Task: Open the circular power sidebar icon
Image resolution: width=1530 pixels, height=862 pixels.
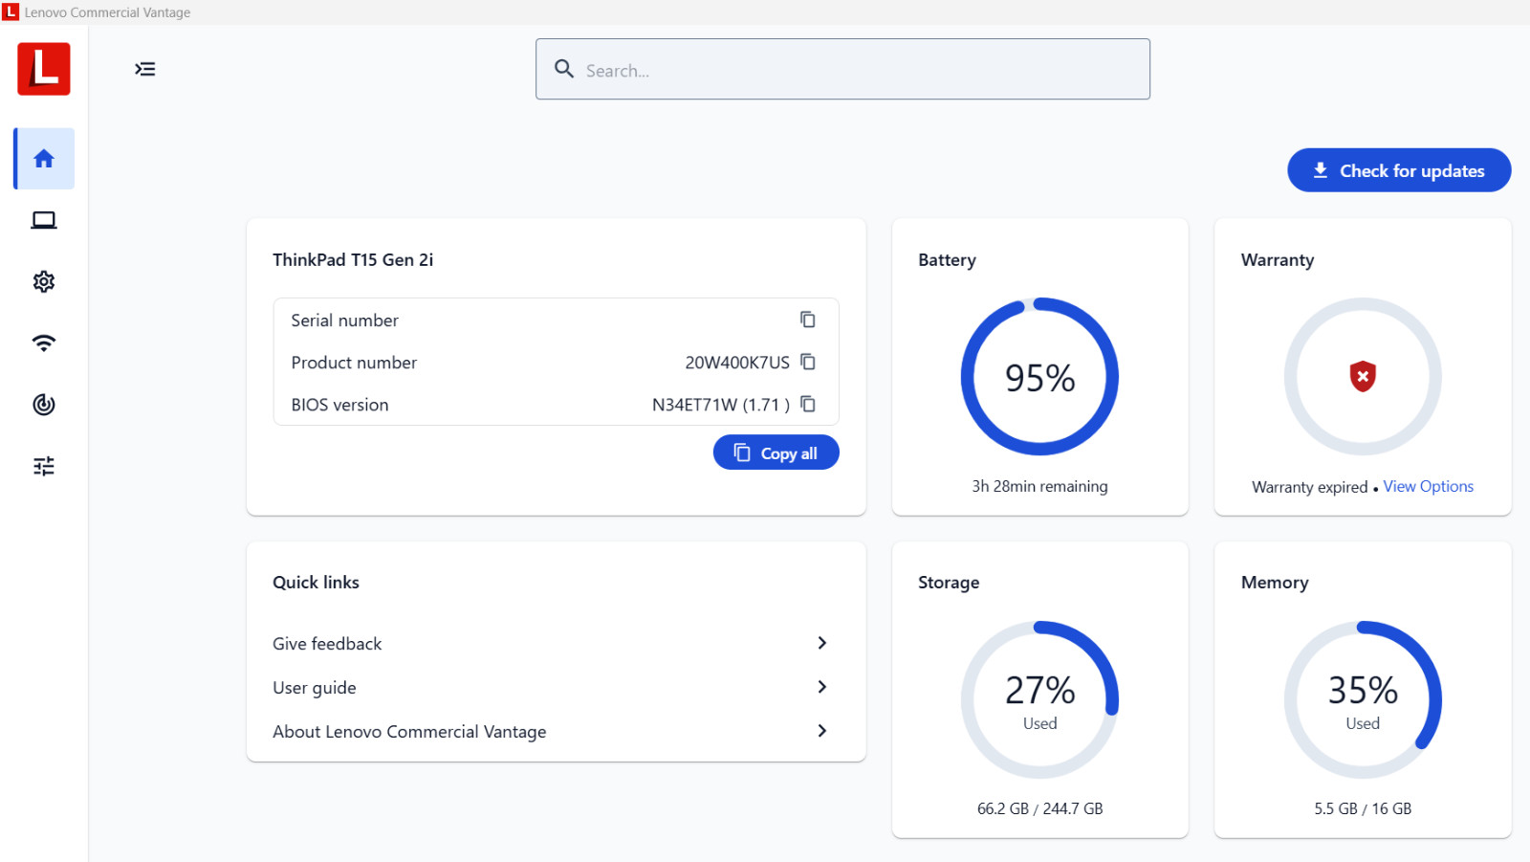Action: click(44, 405)
